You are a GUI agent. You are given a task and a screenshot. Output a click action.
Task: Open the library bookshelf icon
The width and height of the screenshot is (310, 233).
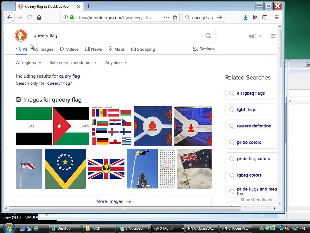click(255, 17)
